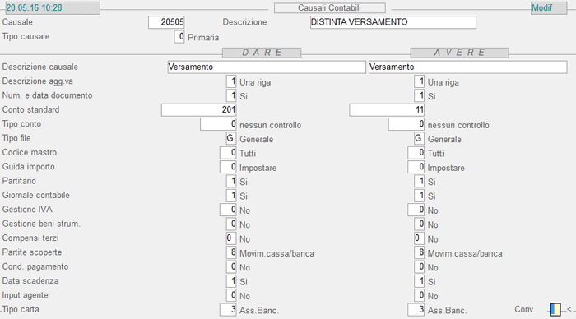
Task: Click DARE Cond. pagamento field
Action: tap(231, 267)
